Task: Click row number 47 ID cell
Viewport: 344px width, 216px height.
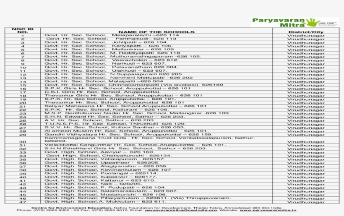Action: (23, 202)
